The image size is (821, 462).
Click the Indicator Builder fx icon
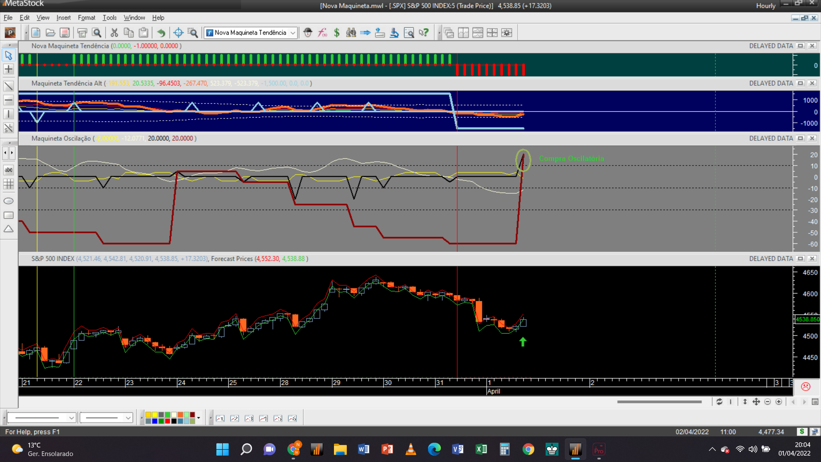322,33
